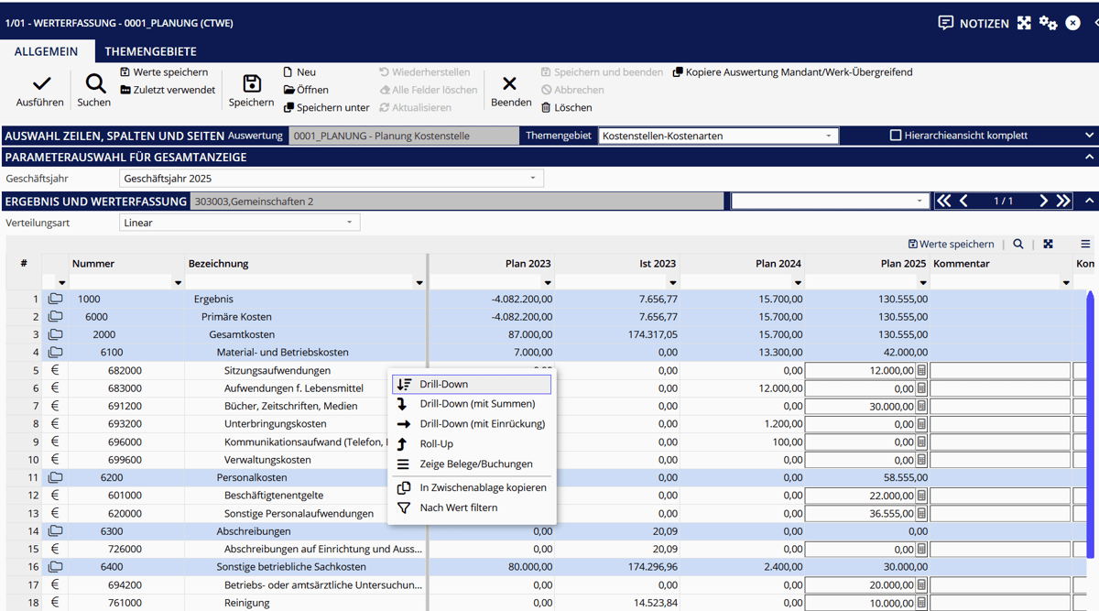Open the Verteilungsart Linear dropdown
The width and height of the screenshot is (1099, 611).
tap(349, 223)
